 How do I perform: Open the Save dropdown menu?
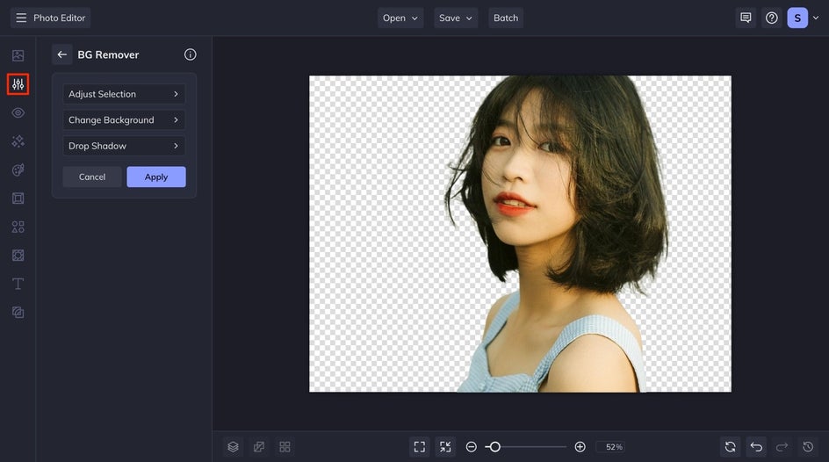tap(456, 18)
